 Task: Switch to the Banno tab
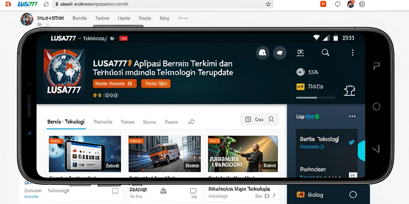pyautogui.click(x=149, y=122)
